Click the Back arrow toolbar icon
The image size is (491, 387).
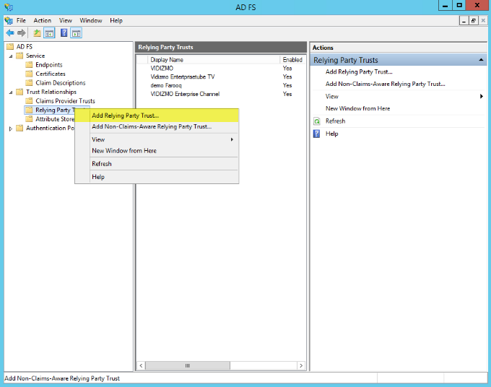click(x=9, y=33)
